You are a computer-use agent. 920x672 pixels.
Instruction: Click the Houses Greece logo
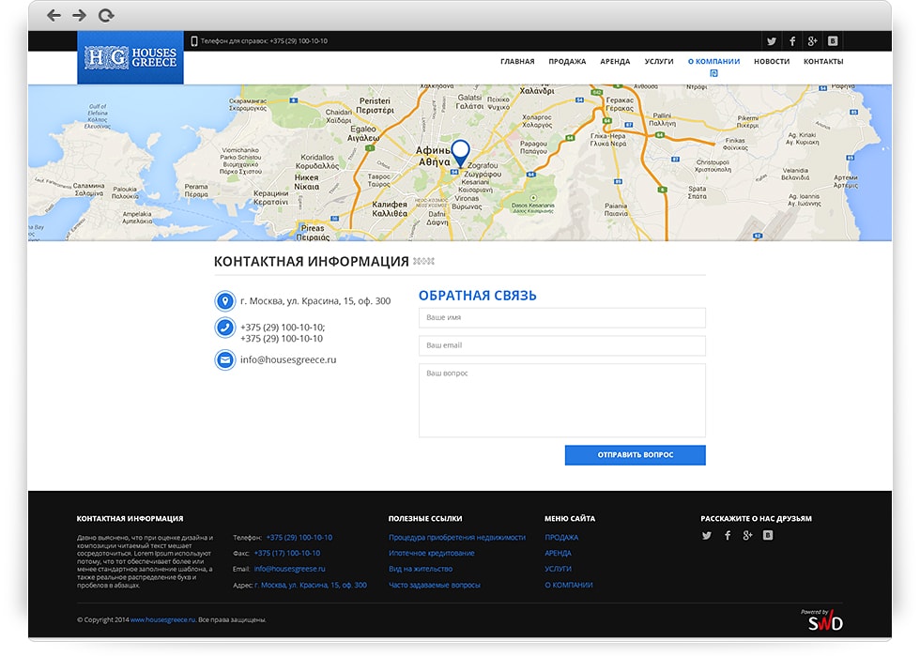pyautogui.click(x=130, y=58)
